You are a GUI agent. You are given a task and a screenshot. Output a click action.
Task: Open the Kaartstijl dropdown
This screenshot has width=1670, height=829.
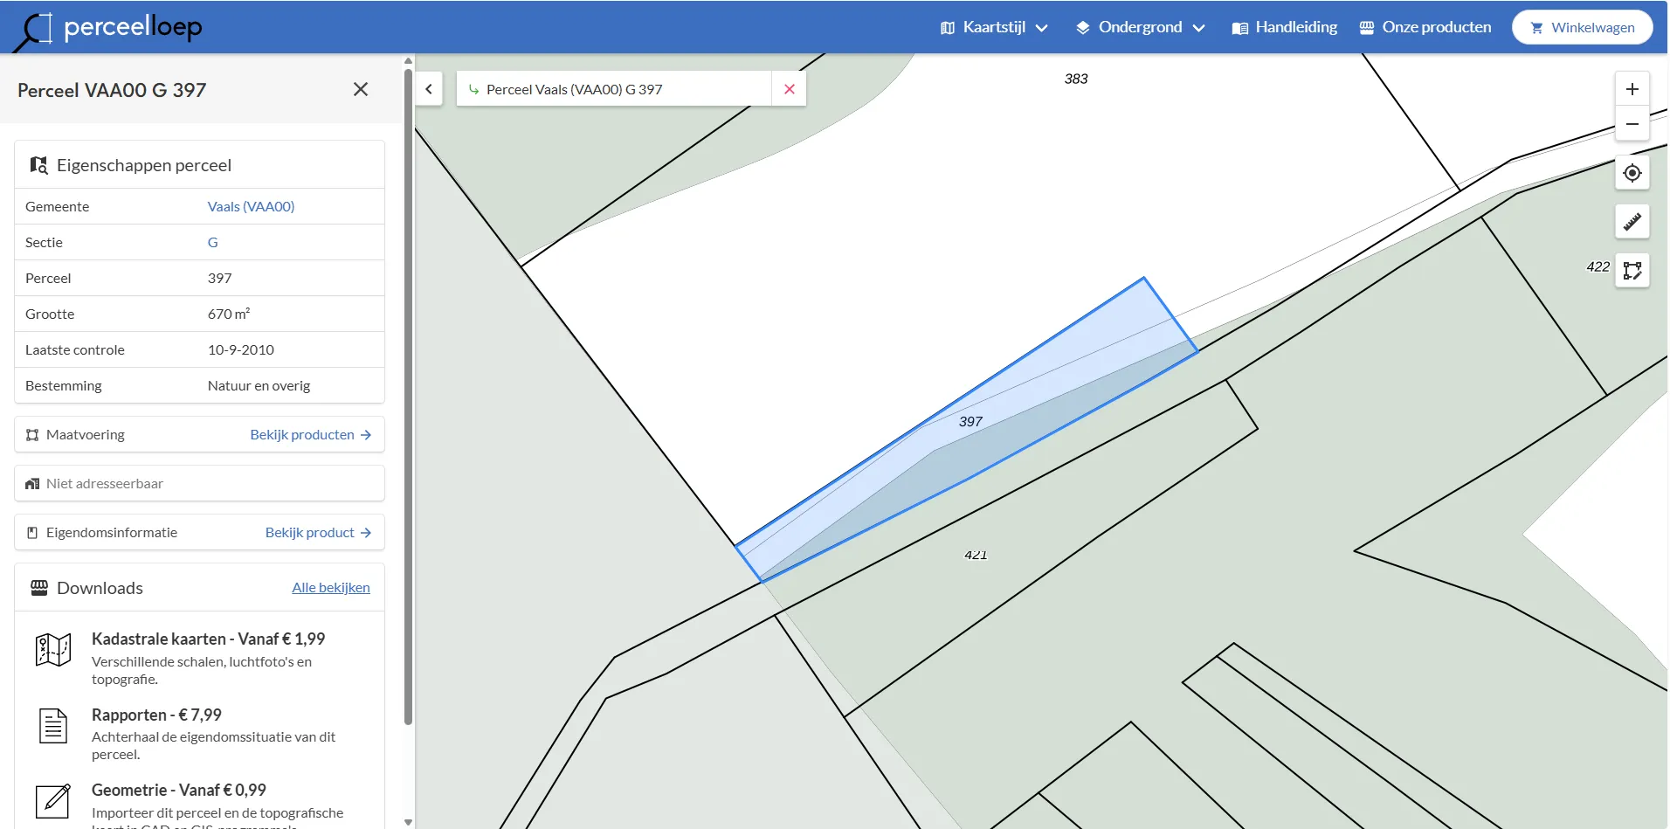click(994, 27)
